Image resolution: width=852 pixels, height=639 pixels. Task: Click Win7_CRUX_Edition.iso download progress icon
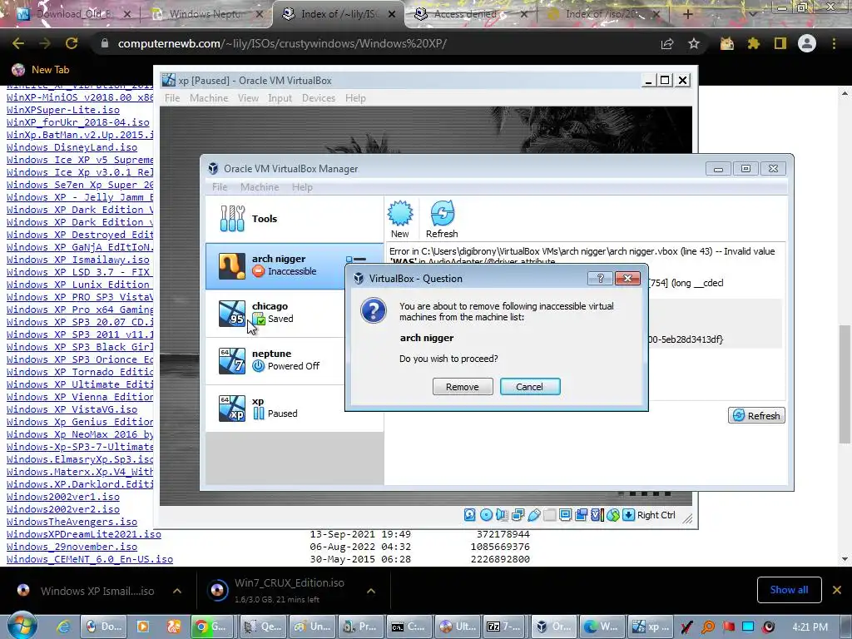click(218, 590)
